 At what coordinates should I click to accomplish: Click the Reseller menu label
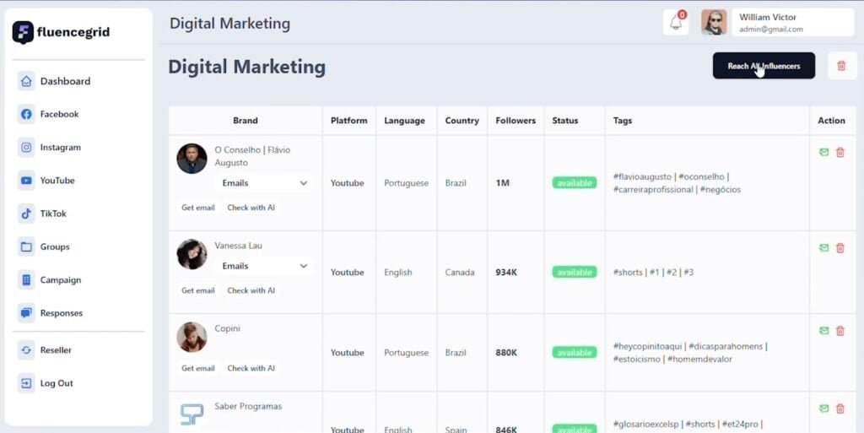tap(56, 349)
